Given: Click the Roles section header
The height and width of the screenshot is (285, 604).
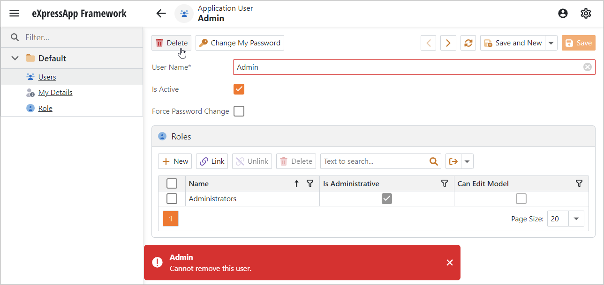Looking at the screenshot, I should (x=373, y=136).
